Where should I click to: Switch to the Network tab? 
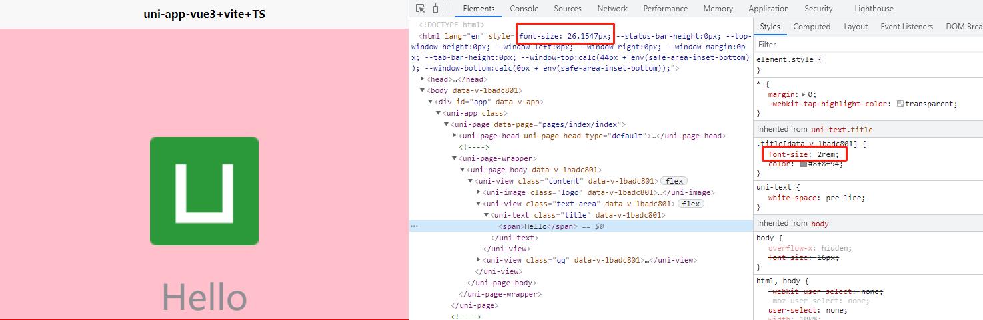pos(612,9)
